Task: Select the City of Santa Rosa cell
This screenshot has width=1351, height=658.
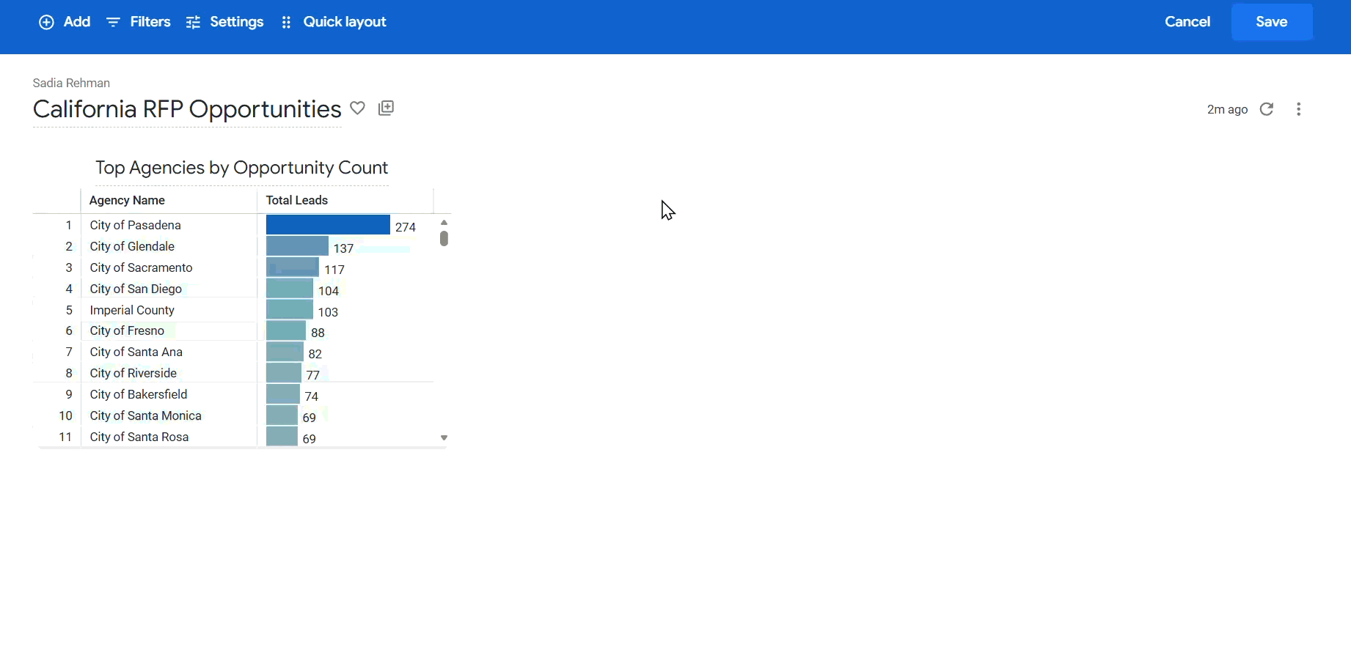Action: pyautogui.click(x=139, y=437)
